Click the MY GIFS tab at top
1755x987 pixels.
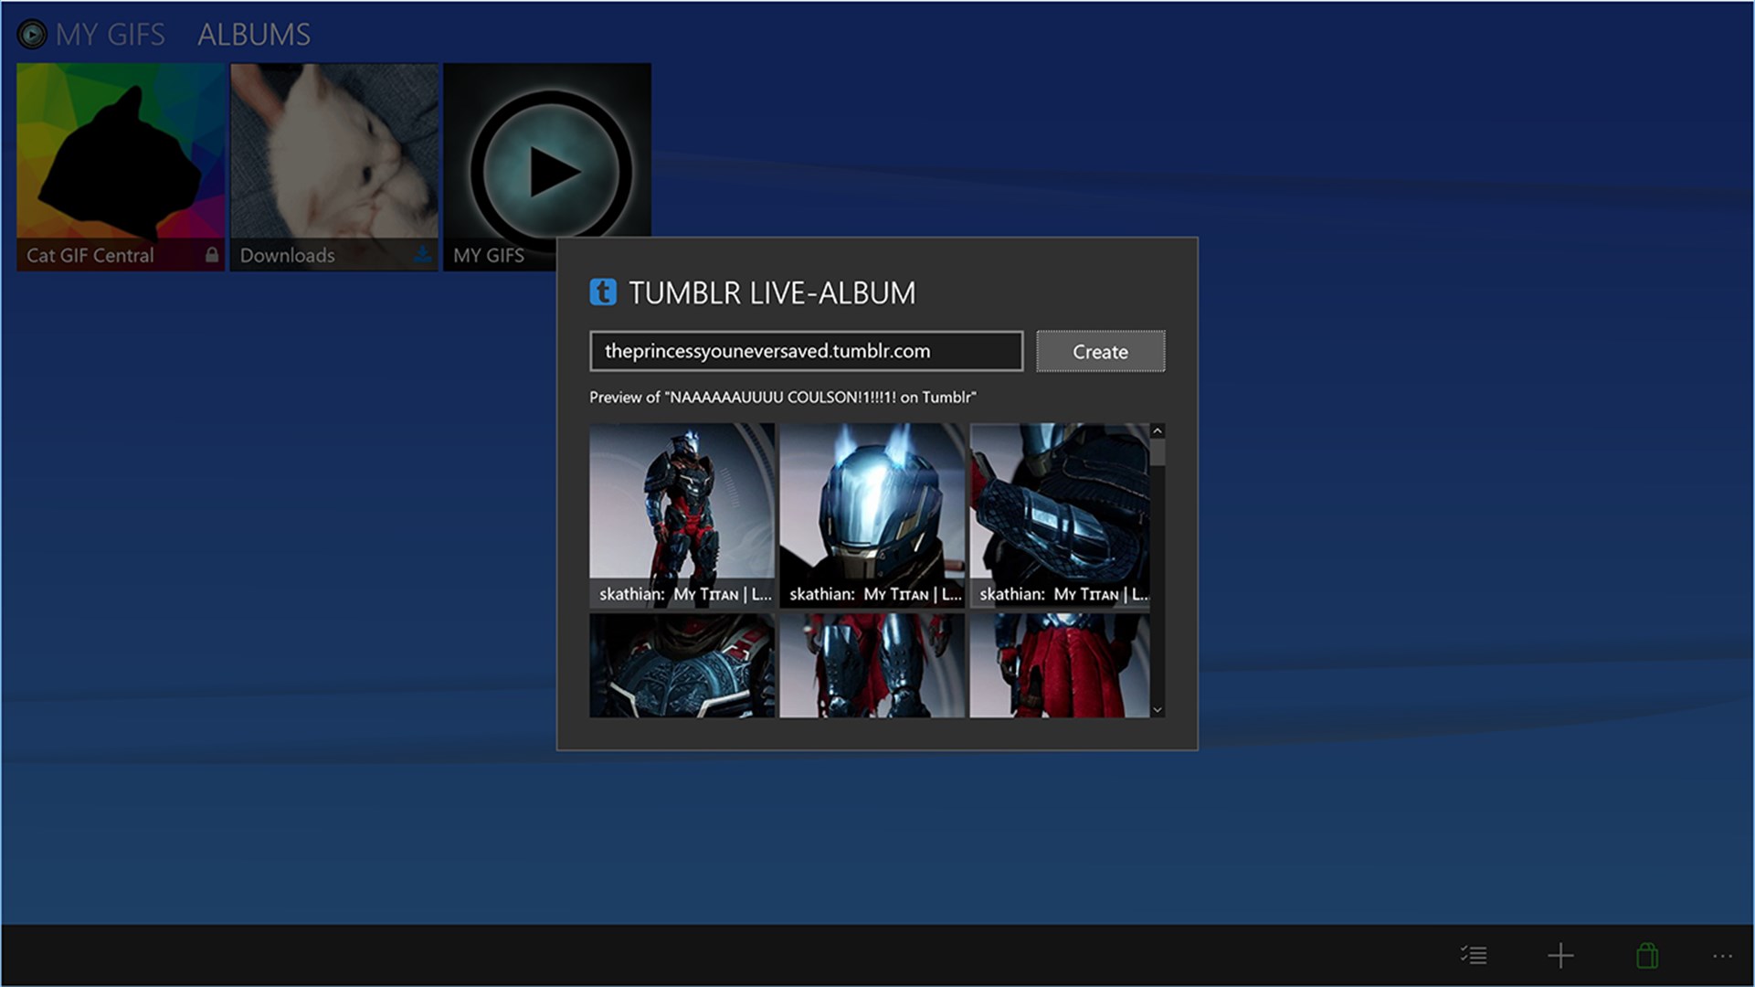pyautogui.click(x=111, y=33)
